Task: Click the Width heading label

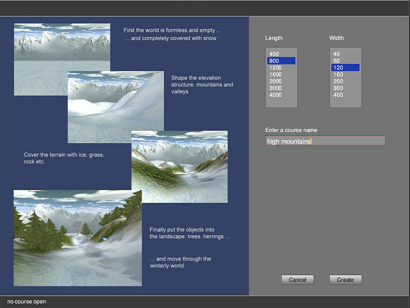Action: point(337,38)
